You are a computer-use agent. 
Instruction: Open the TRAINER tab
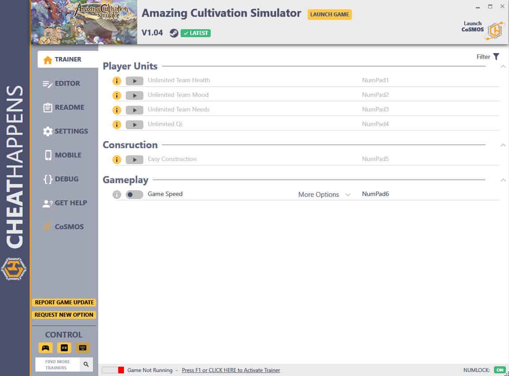point(68,59)
